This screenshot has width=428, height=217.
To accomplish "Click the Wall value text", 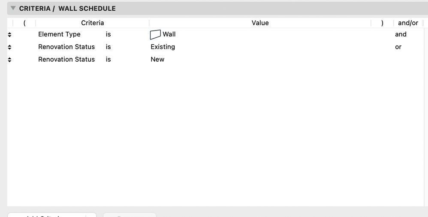I will click(x=169, y=34).
